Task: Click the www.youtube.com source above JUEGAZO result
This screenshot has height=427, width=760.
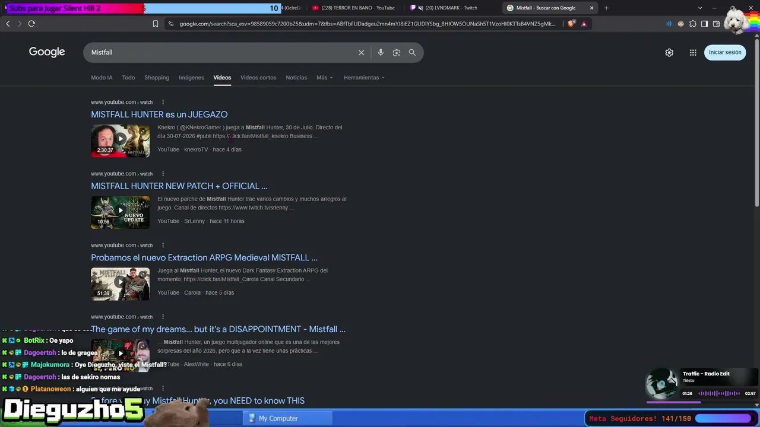Action: point(122,102)
